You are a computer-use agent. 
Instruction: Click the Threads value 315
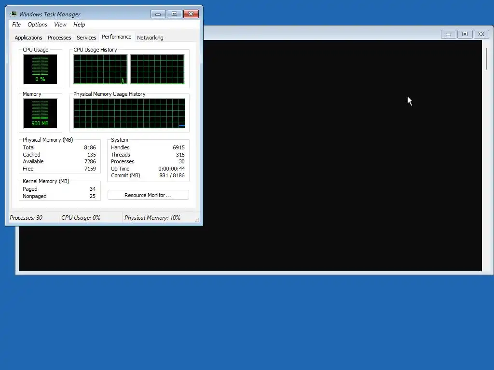click(180, 155)
